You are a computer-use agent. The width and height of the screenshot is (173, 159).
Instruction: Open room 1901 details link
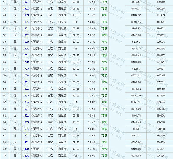pyautogui.click(x=26, y=2)
